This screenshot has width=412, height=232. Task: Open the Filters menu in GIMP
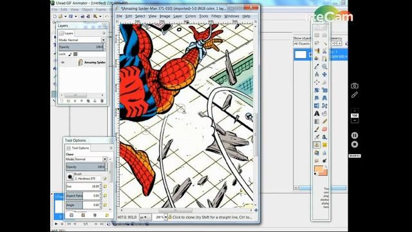(216, 16)
